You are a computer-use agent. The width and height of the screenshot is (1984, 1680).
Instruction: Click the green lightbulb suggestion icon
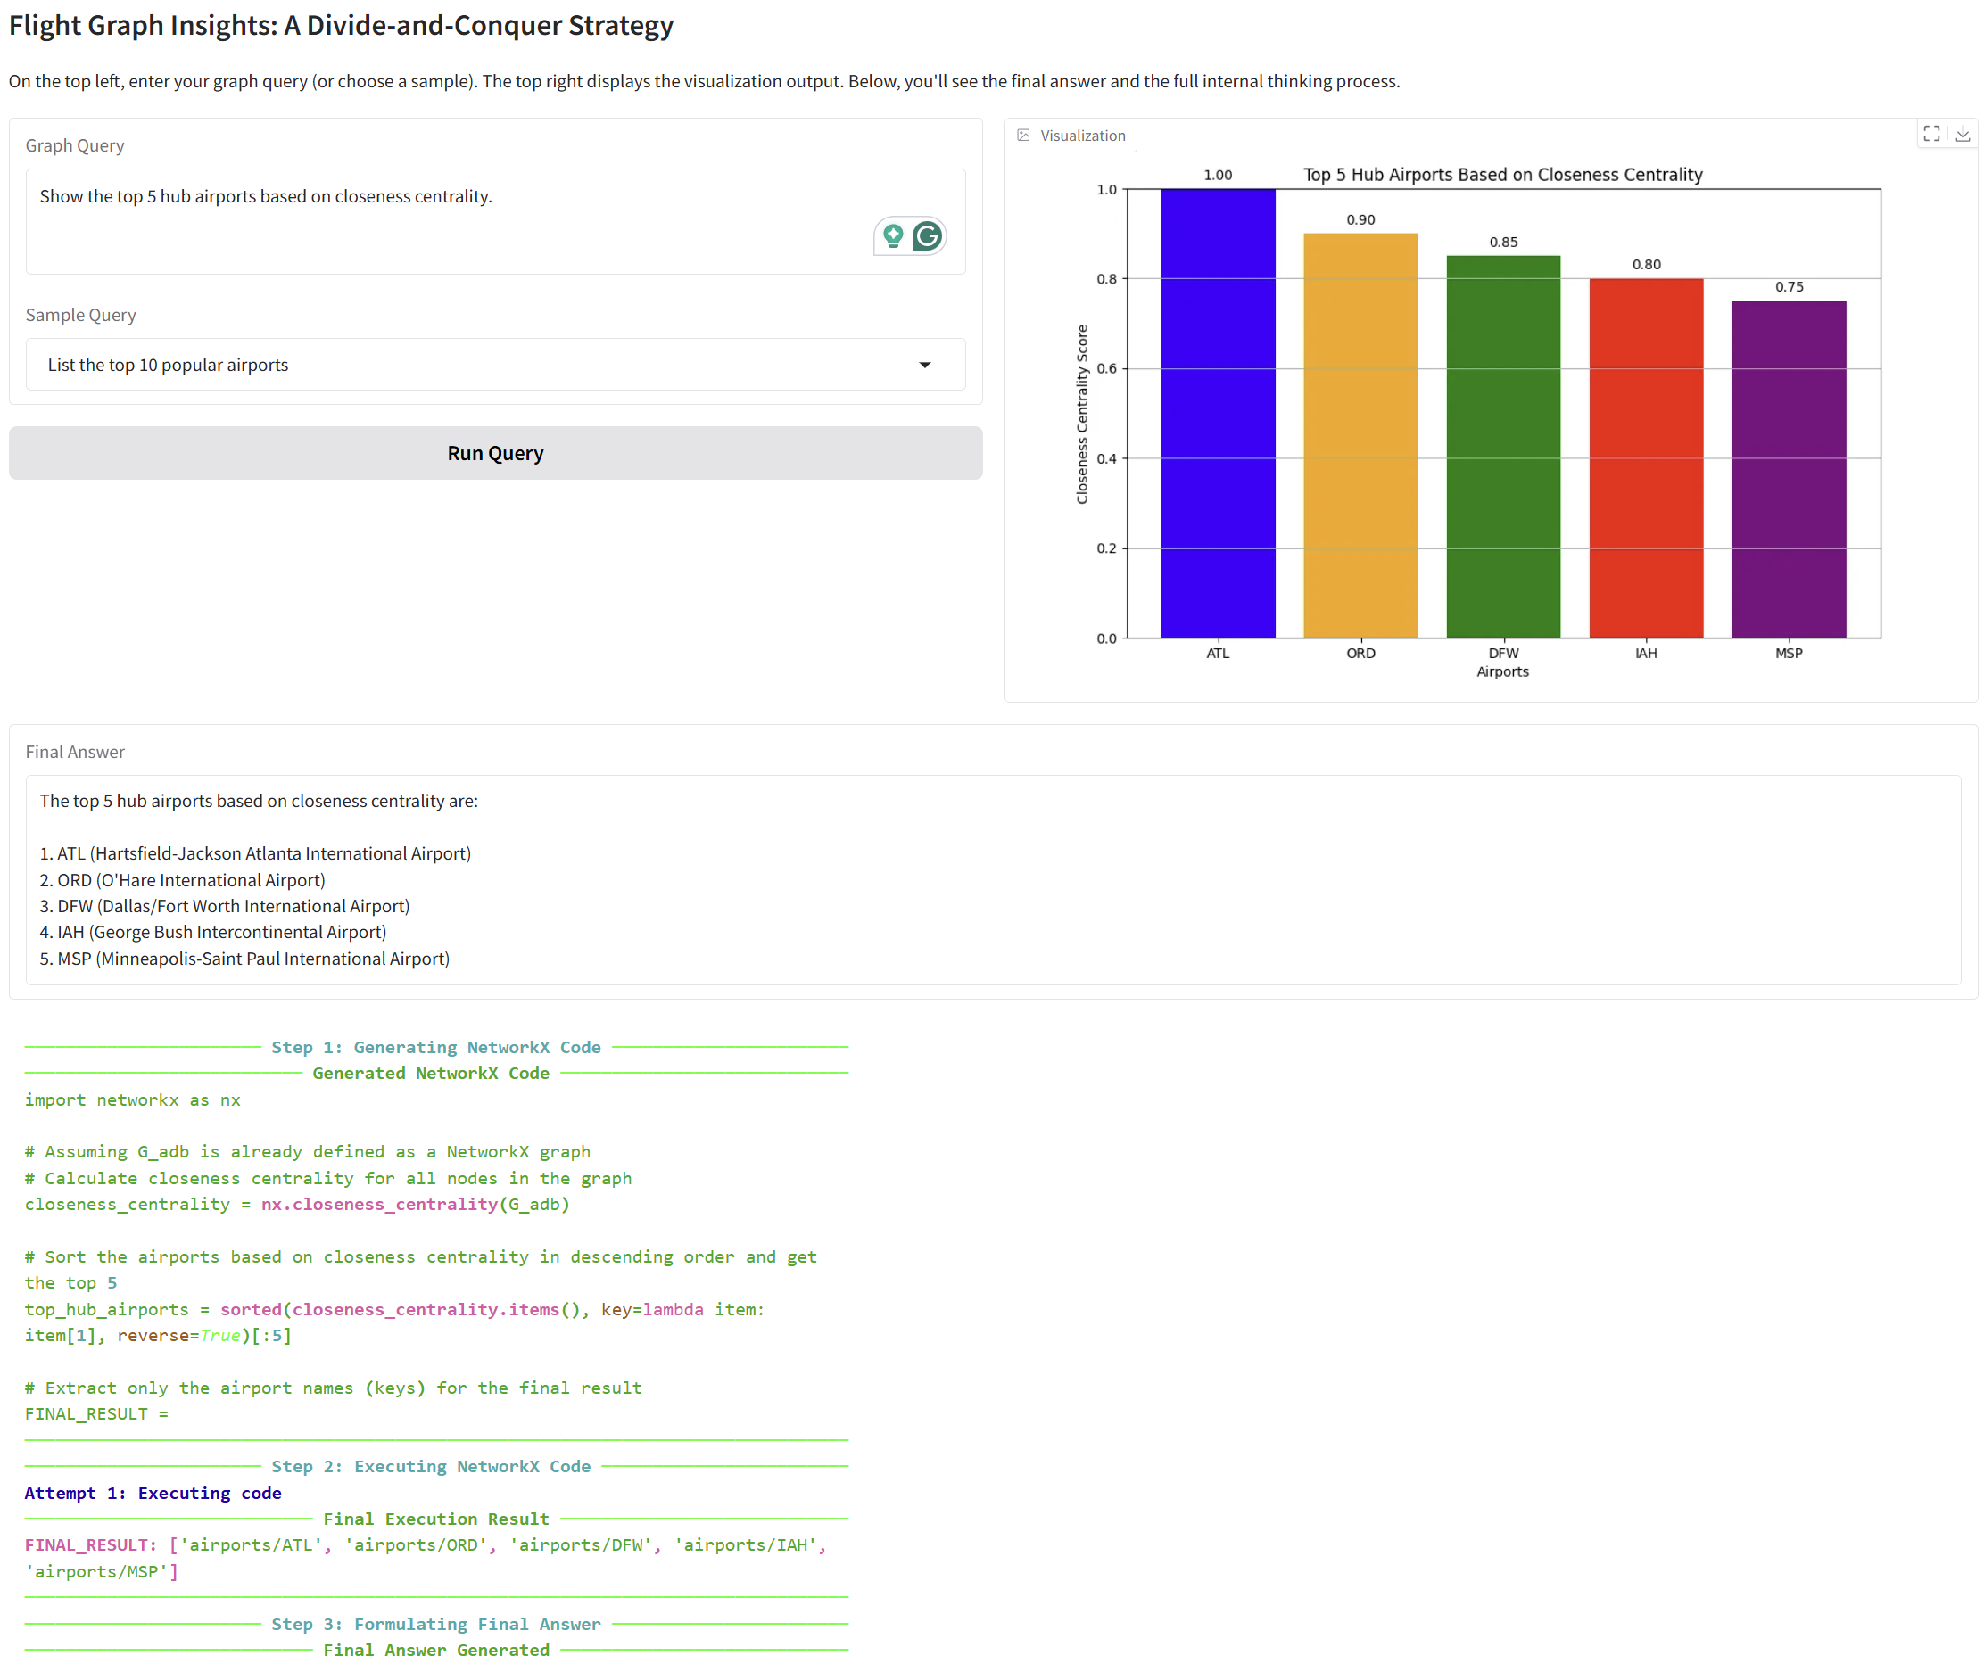click(x=893, y=235)
